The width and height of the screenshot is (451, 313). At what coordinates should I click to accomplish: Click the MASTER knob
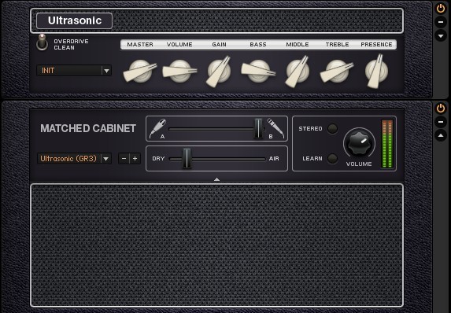(x=140, y=72)
